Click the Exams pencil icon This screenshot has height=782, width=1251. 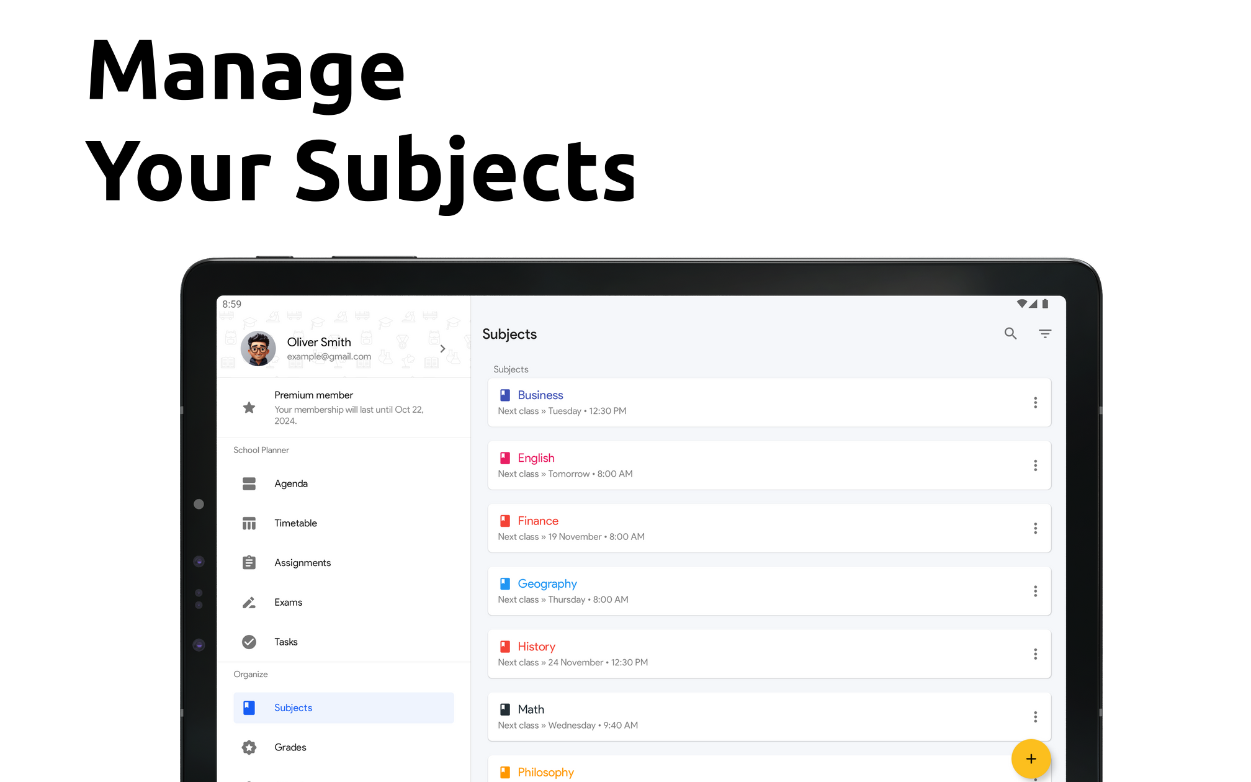tap(249, 602)
